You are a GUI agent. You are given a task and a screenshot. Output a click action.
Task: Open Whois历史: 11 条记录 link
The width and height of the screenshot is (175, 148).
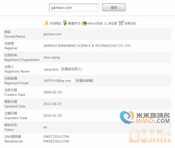(102, 23)
